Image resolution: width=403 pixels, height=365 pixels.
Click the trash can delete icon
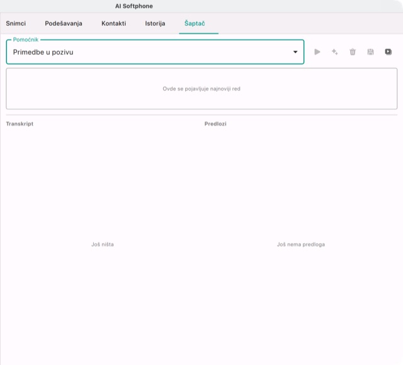pyautogui.click(x=353, y=52)
